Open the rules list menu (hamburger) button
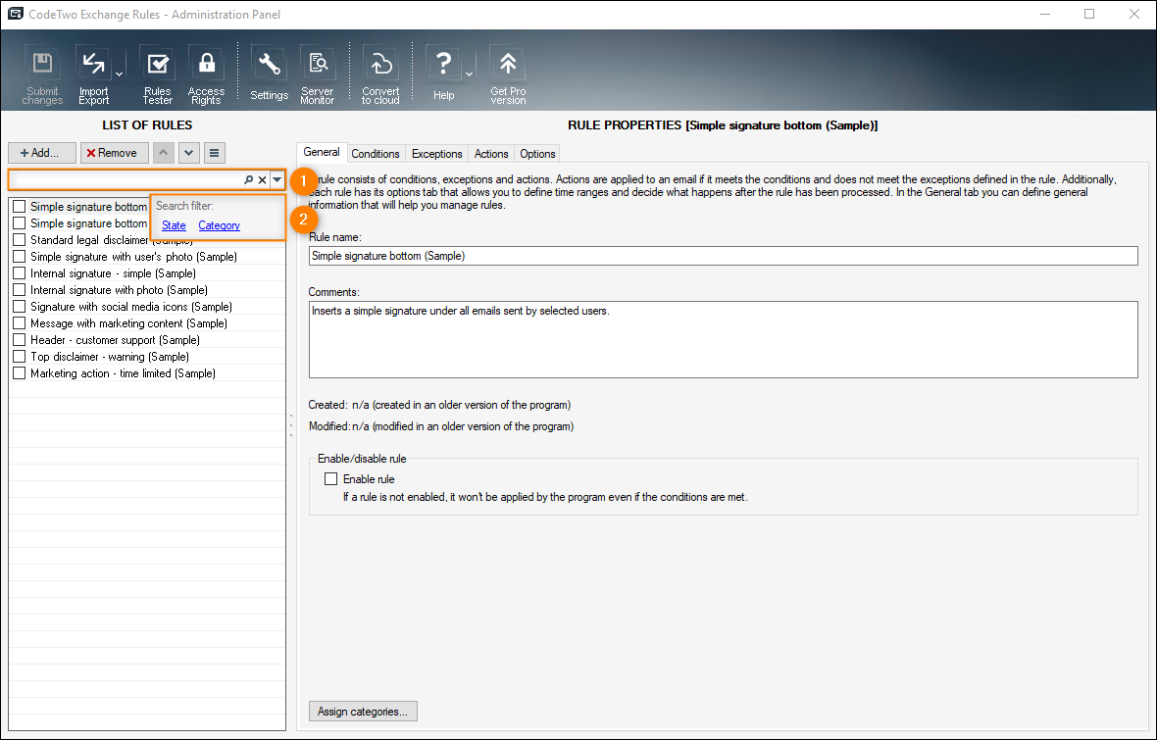1157x740 pixels. click(x=214, y=153)
